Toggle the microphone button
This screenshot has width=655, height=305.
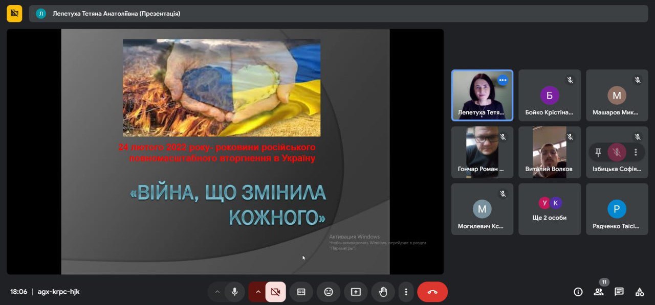click(234, 292)
